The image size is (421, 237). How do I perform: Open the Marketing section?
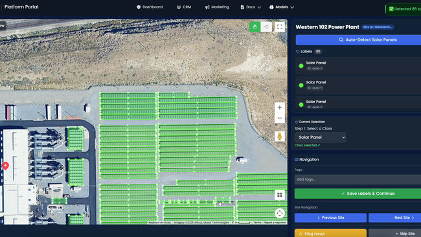[217, 7]
